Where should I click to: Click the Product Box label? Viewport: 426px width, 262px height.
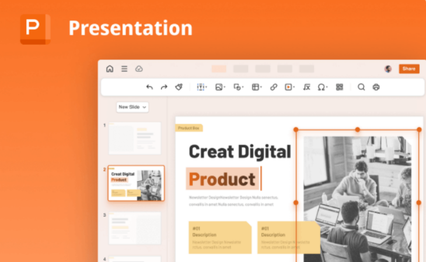pyautogui.click(x=189, y=128)
